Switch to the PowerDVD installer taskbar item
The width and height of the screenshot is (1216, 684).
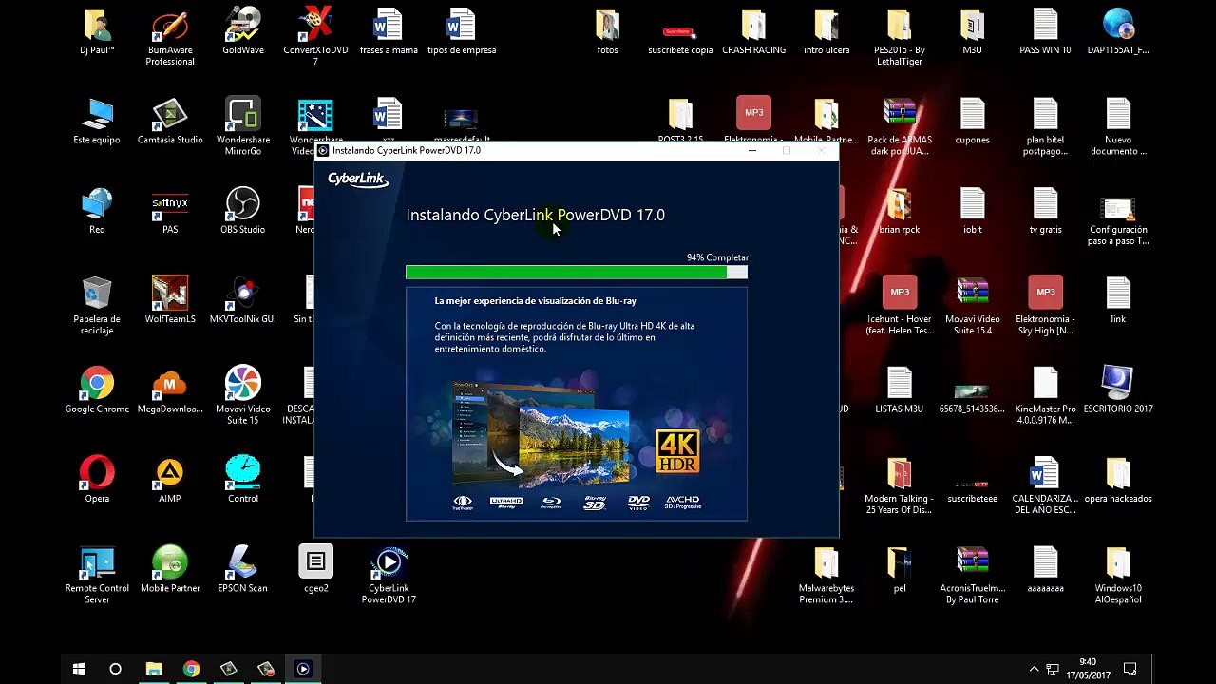303,669
